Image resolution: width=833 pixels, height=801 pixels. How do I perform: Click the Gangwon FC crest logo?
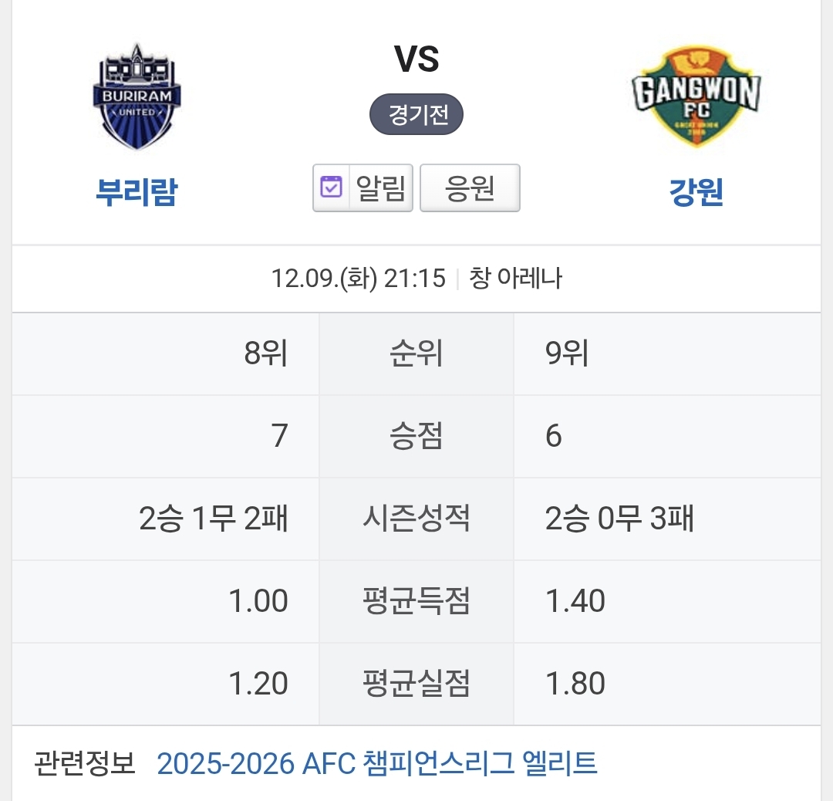696,96
